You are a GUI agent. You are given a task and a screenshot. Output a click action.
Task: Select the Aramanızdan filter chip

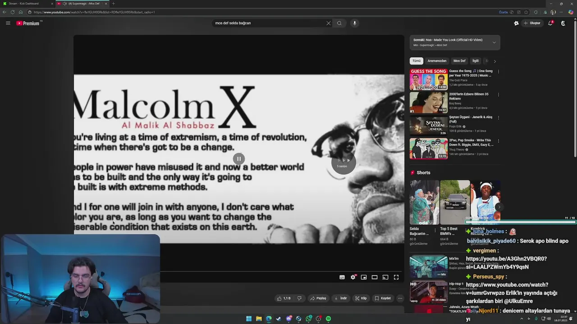point(437,61)
